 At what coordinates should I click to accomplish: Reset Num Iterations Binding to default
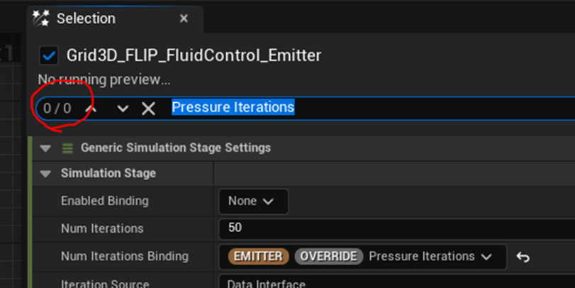[x=523, y=257]
